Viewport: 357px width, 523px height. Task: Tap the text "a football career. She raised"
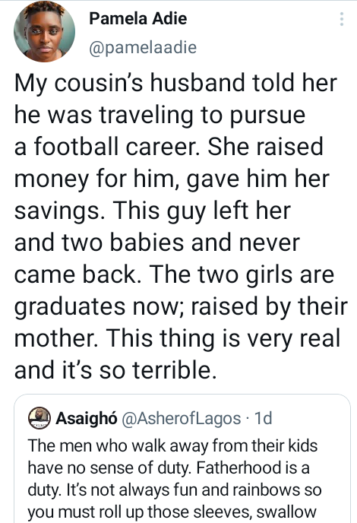[x=169, y=147]
